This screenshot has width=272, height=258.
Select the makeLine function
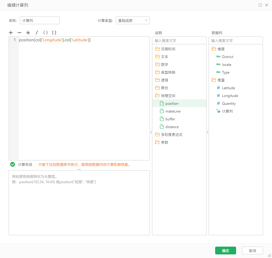click(179, 111)
